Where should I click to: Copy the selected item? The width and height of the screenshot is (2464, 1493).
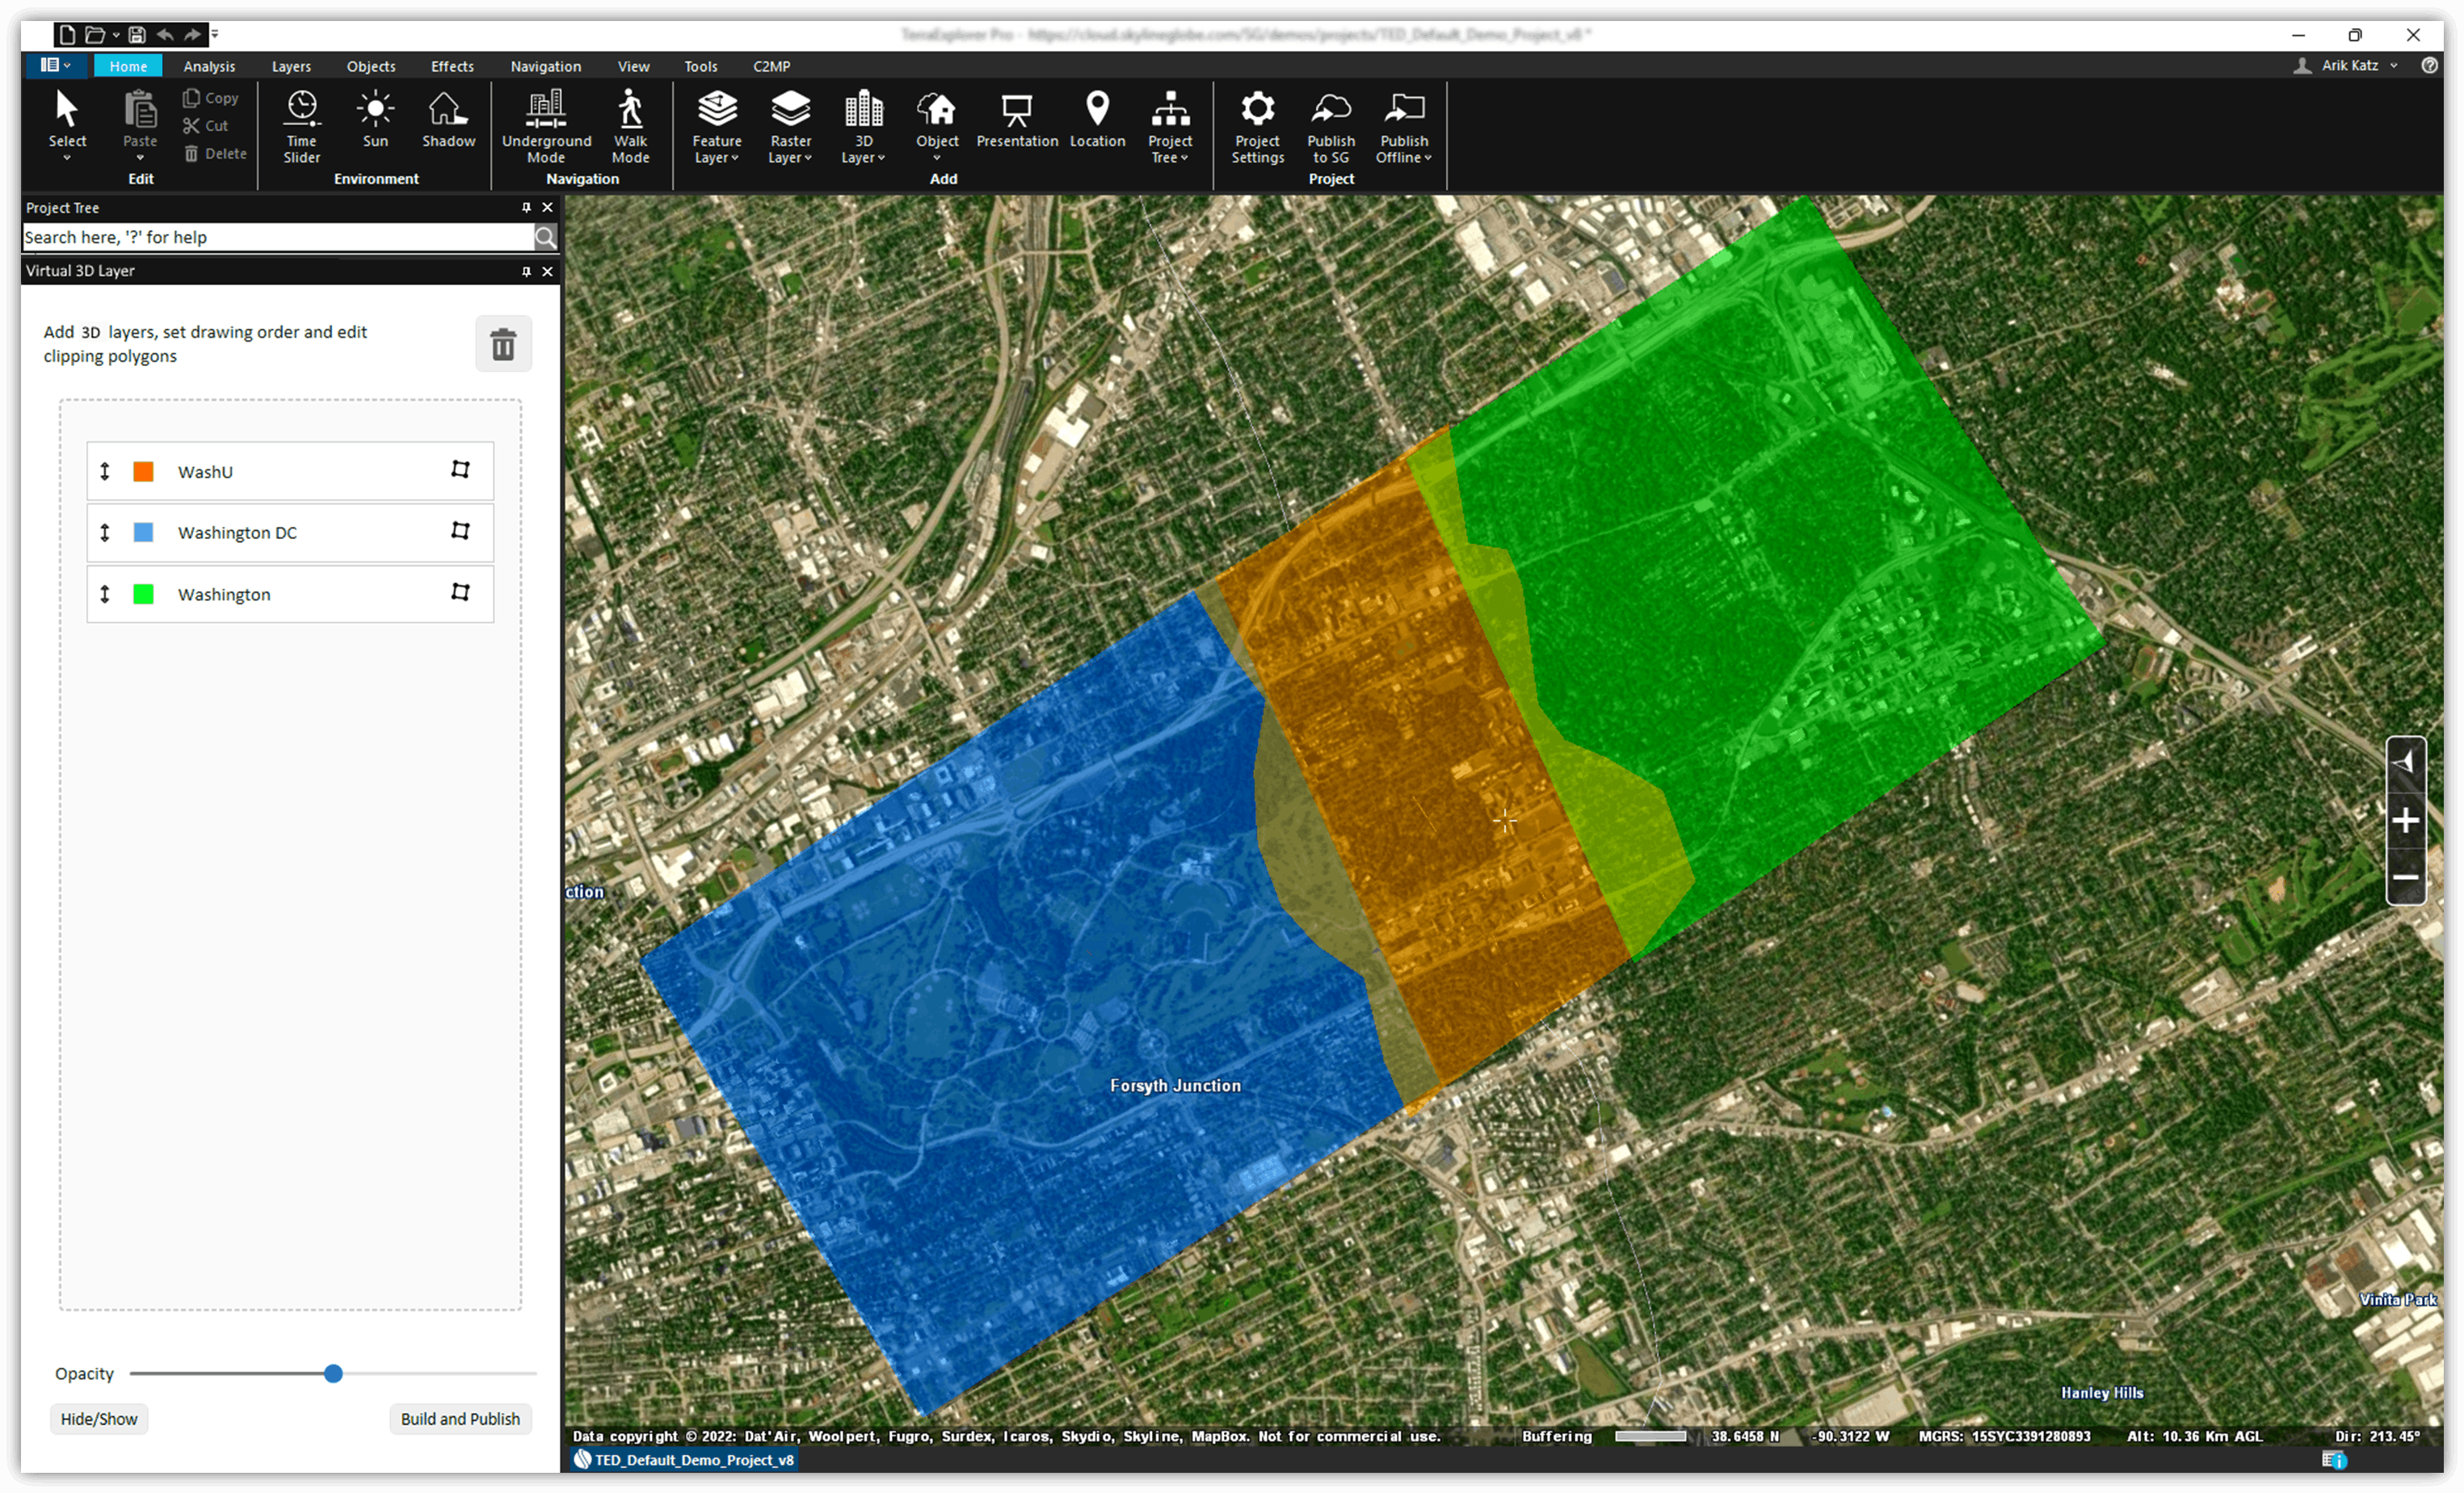(210, 98)
